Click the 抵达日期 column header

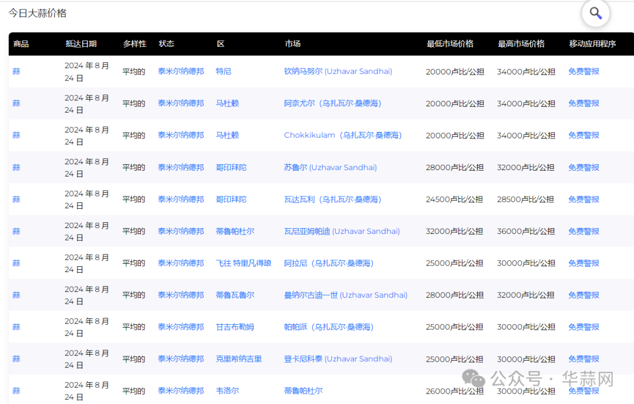pyautogui.click(x=81, y=44)
